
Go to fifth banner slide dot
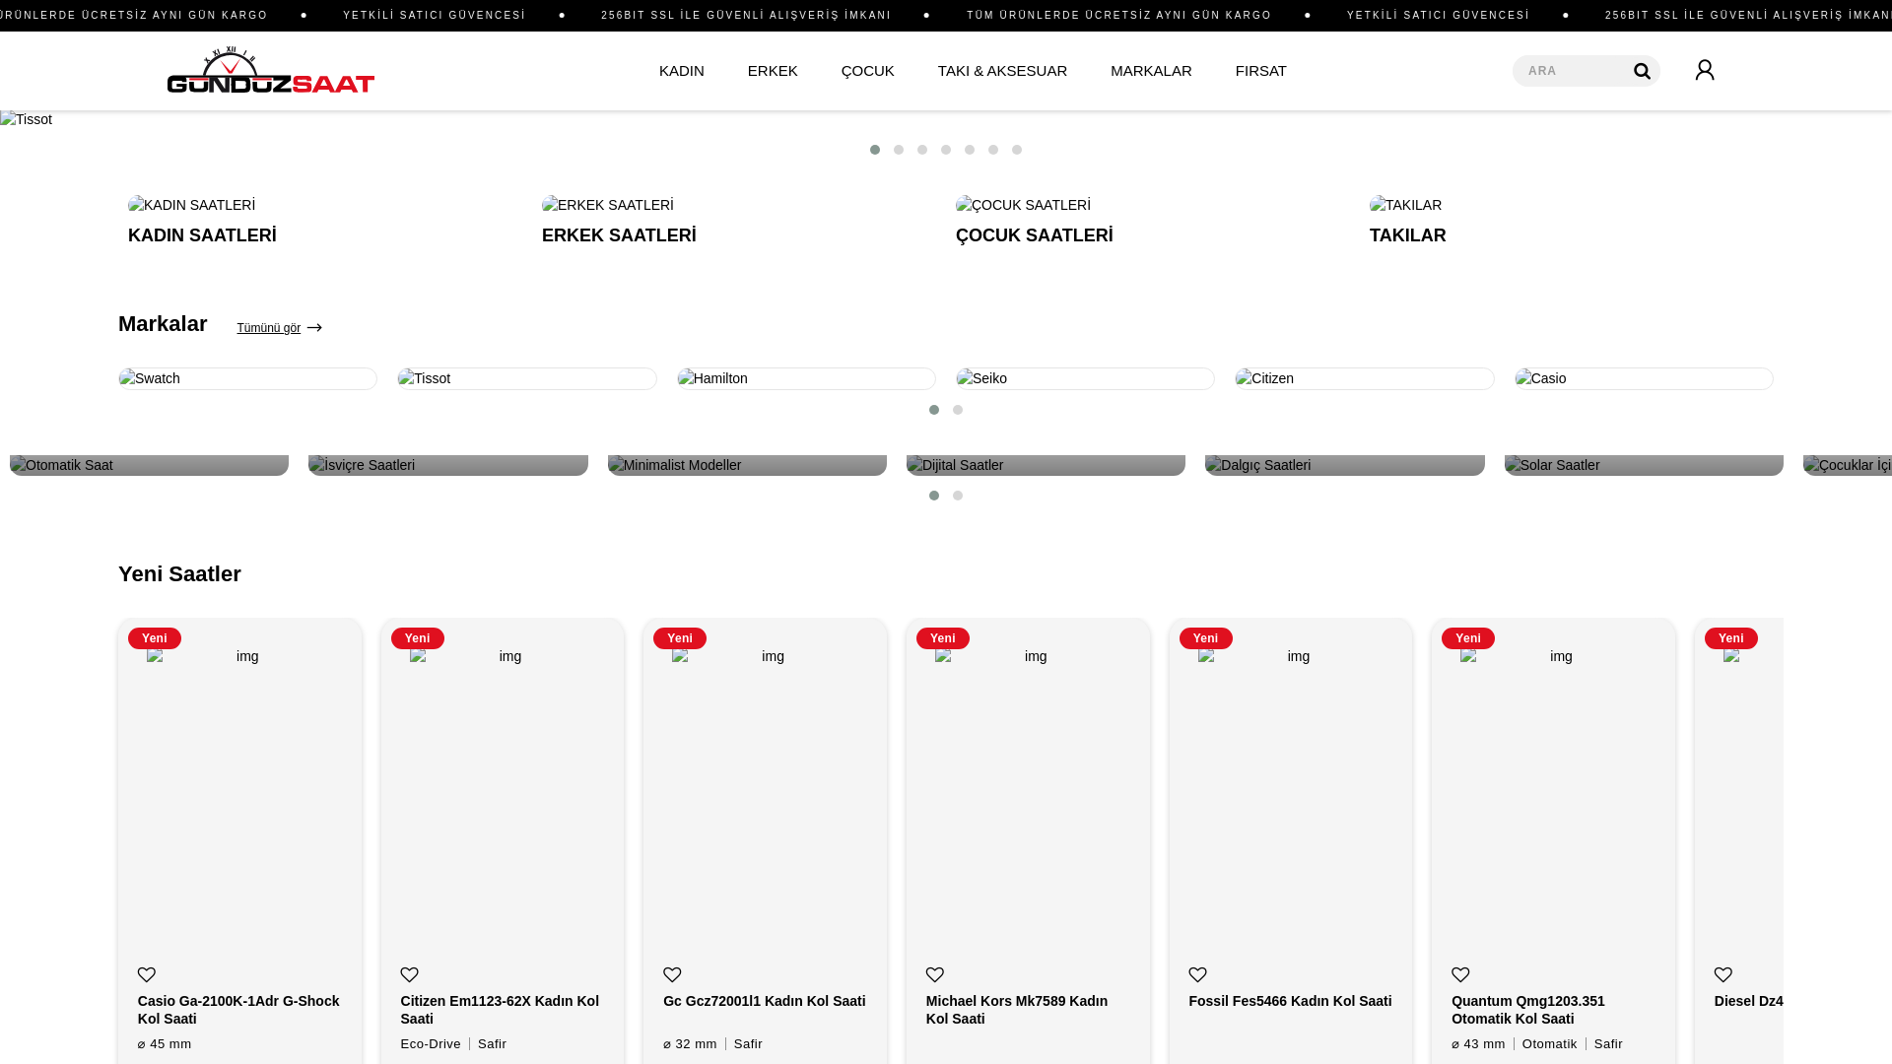(x=970, y=150)
